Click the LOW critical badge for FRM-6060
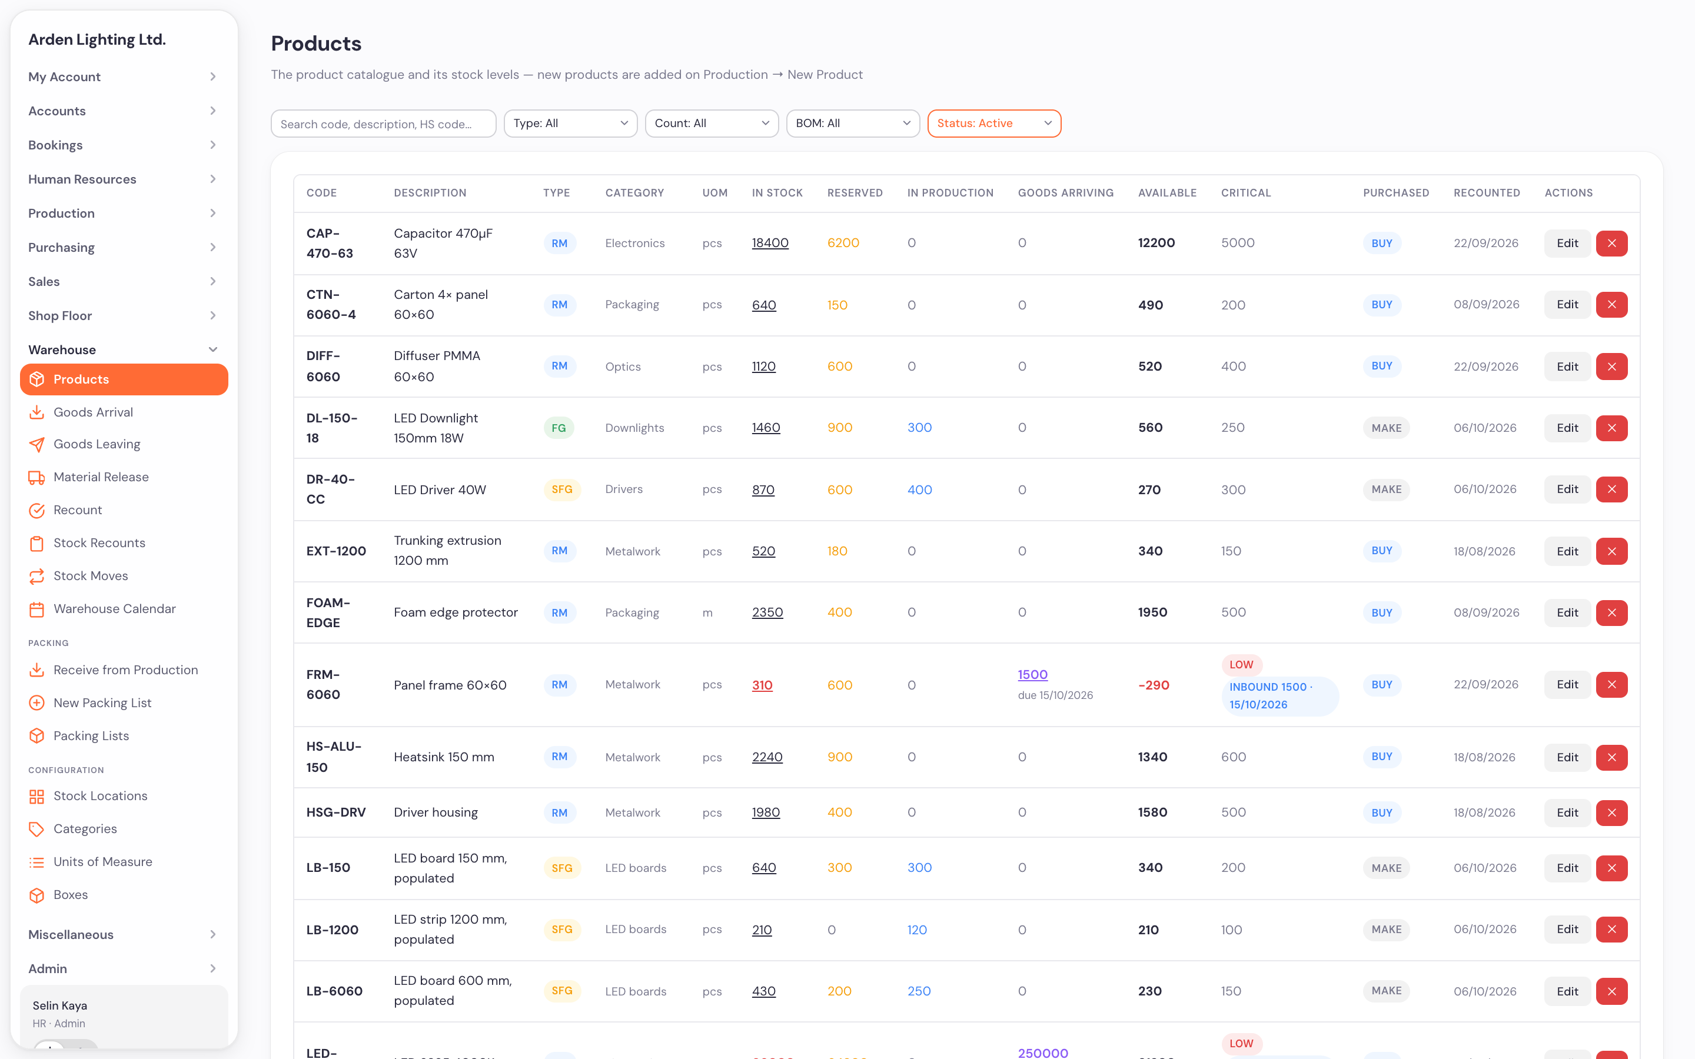 click(1241, 665)
